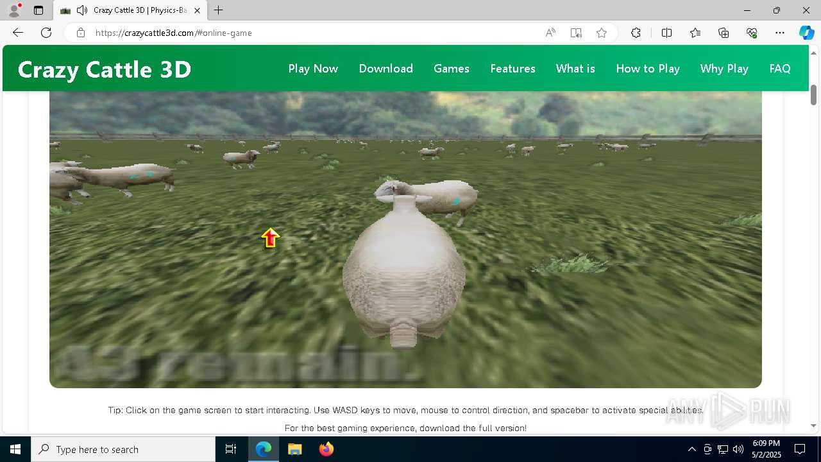
Task: Click the page vertical scrollbar thumb
Action: [813, 94]
